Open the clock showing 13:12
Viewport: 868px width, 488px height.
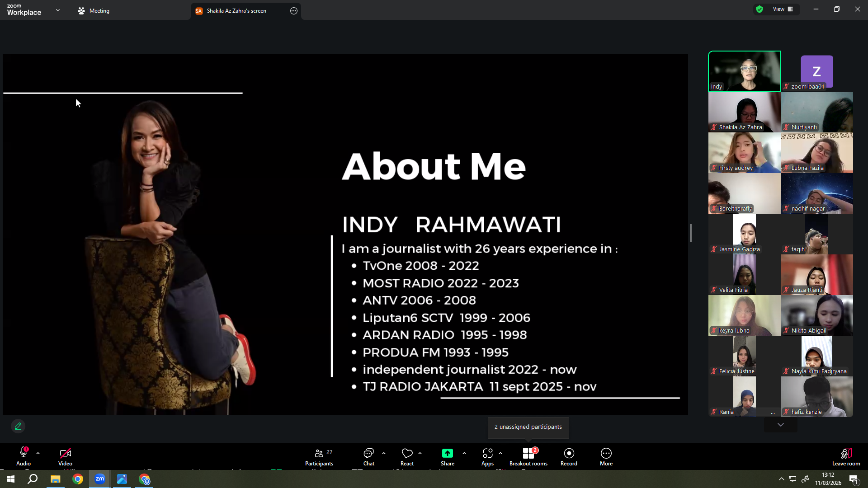828,479
